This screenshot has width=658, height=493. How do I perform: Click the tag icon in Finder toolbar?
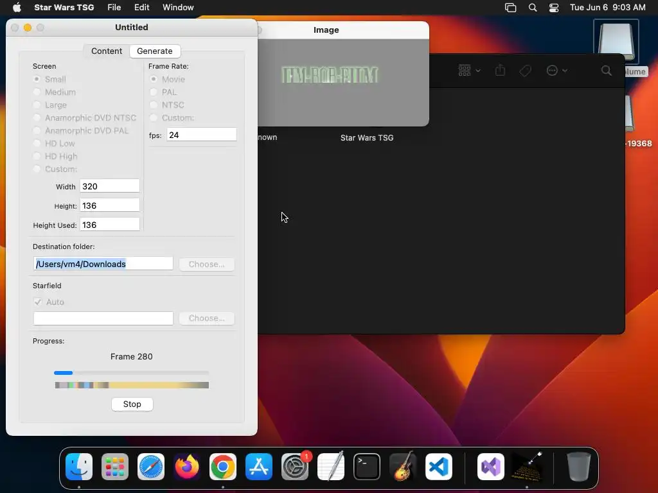pyautogui.click(x=525, y=71)
